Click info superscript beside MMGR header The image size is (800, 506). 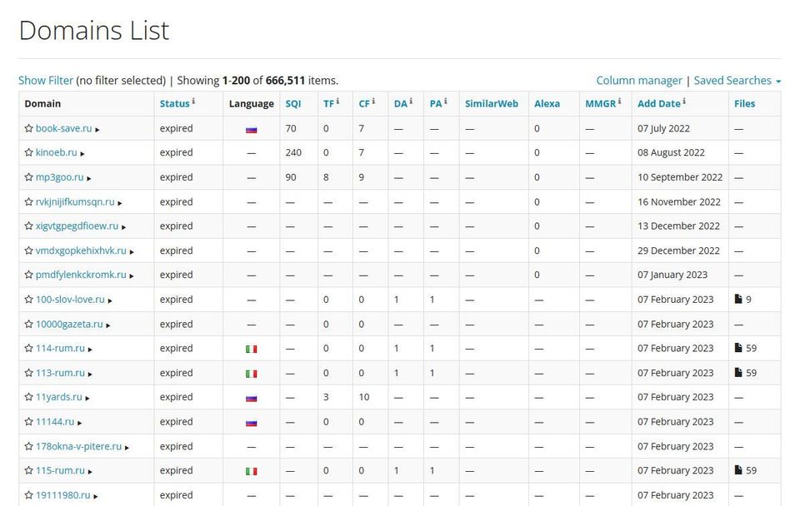(619, 101)
